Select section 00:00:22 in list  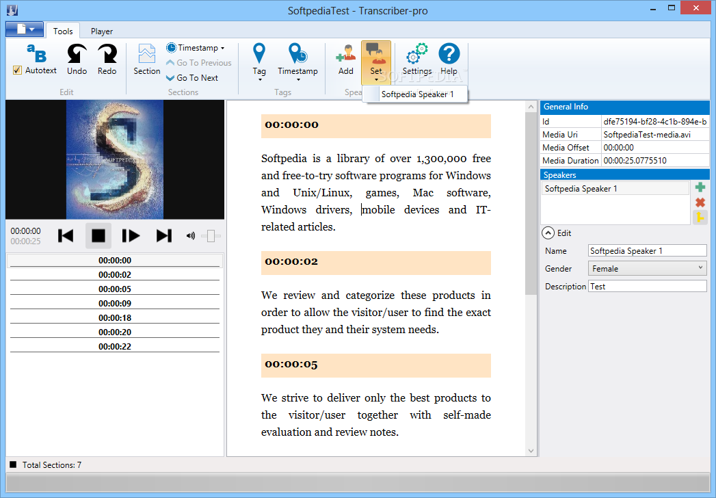click(115, 346)
